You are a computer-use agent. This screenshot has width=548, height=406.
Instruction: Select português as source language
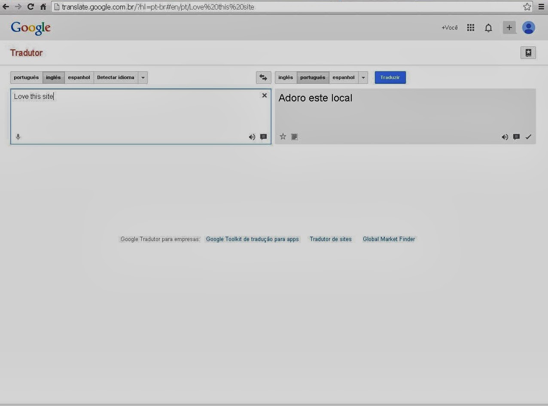click(26, 77)
